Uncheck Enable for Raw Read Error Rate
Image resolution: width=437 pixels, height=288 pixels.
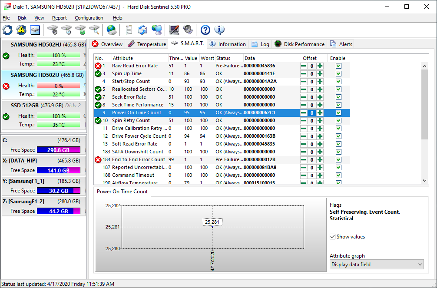click(x=339, y=66)
